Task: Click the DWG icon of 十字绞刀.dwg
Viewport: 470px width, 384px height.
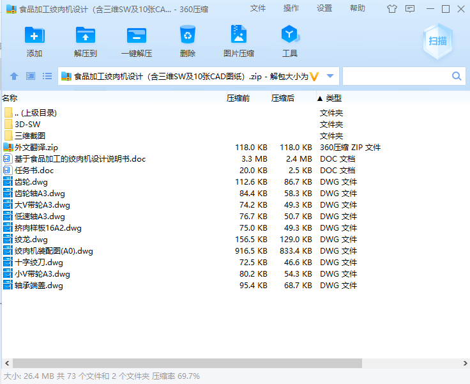Action: pos(8,262)
